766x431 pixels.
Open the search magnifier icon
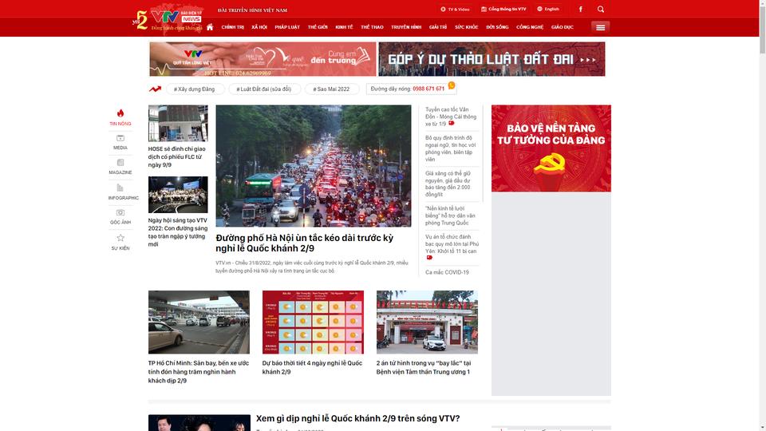[600, 9]
